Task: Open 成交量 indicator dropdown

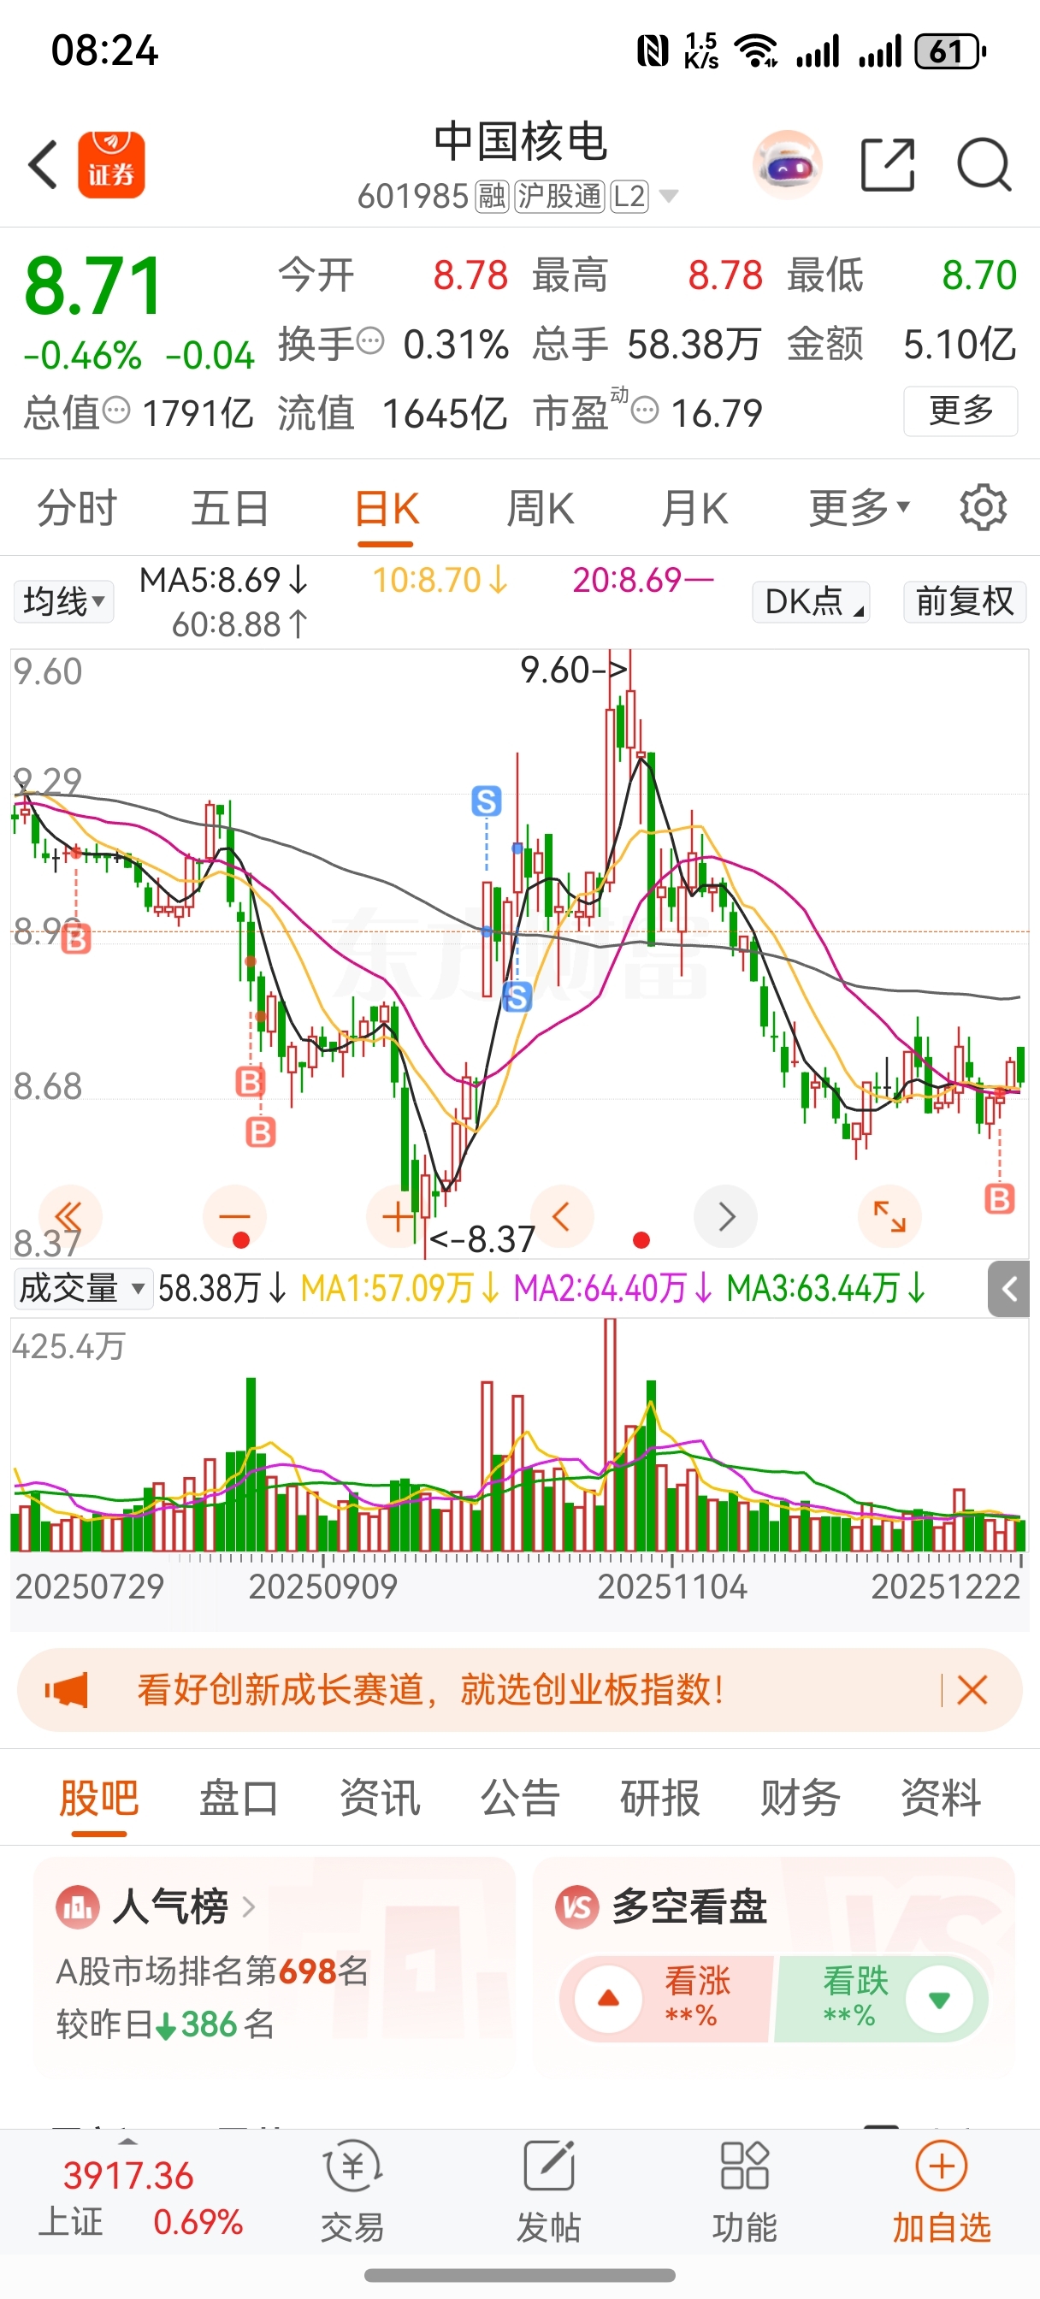Action: pos(82,1288)
